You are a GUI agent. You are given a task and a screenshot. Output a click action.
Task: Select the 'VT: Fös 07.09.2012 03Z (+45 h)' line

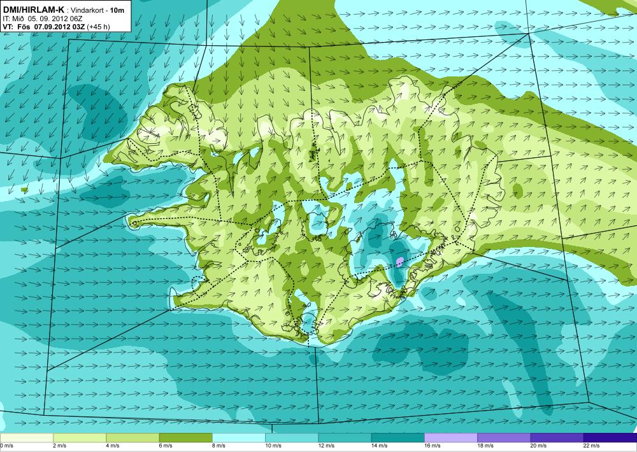coord(56,27)
